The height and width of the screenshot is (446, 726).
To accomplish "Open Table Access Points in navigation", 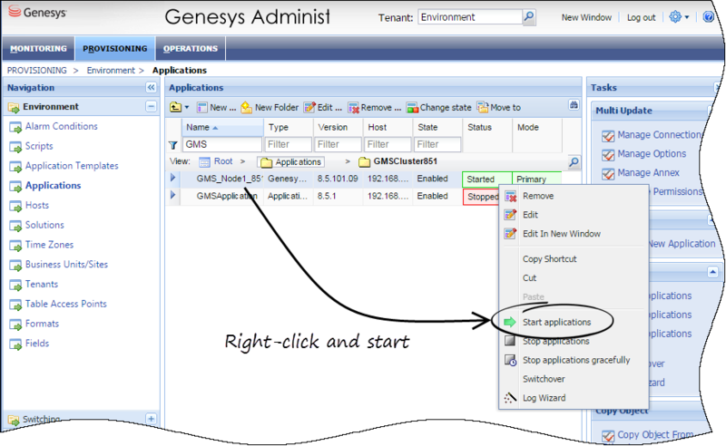I will click(65, 304).
